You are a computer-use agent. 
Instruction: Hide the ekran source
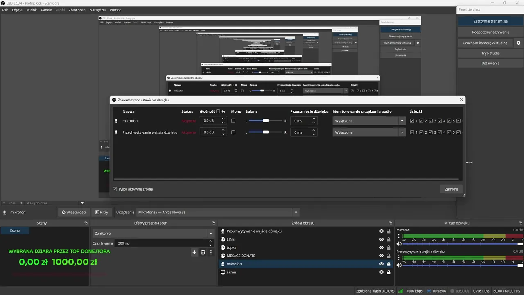382,272
